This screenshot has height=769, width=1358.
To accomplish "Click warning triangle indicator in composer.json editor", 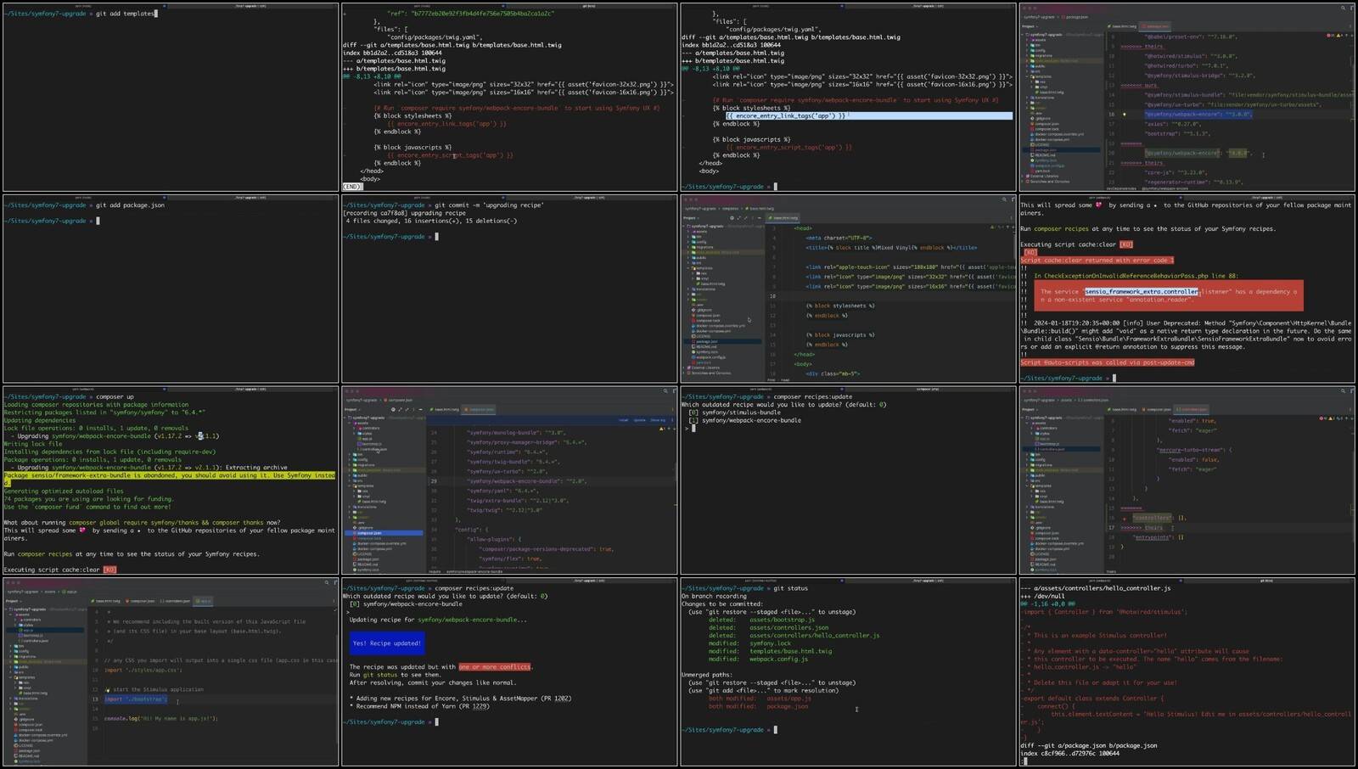I will (660, 429).
